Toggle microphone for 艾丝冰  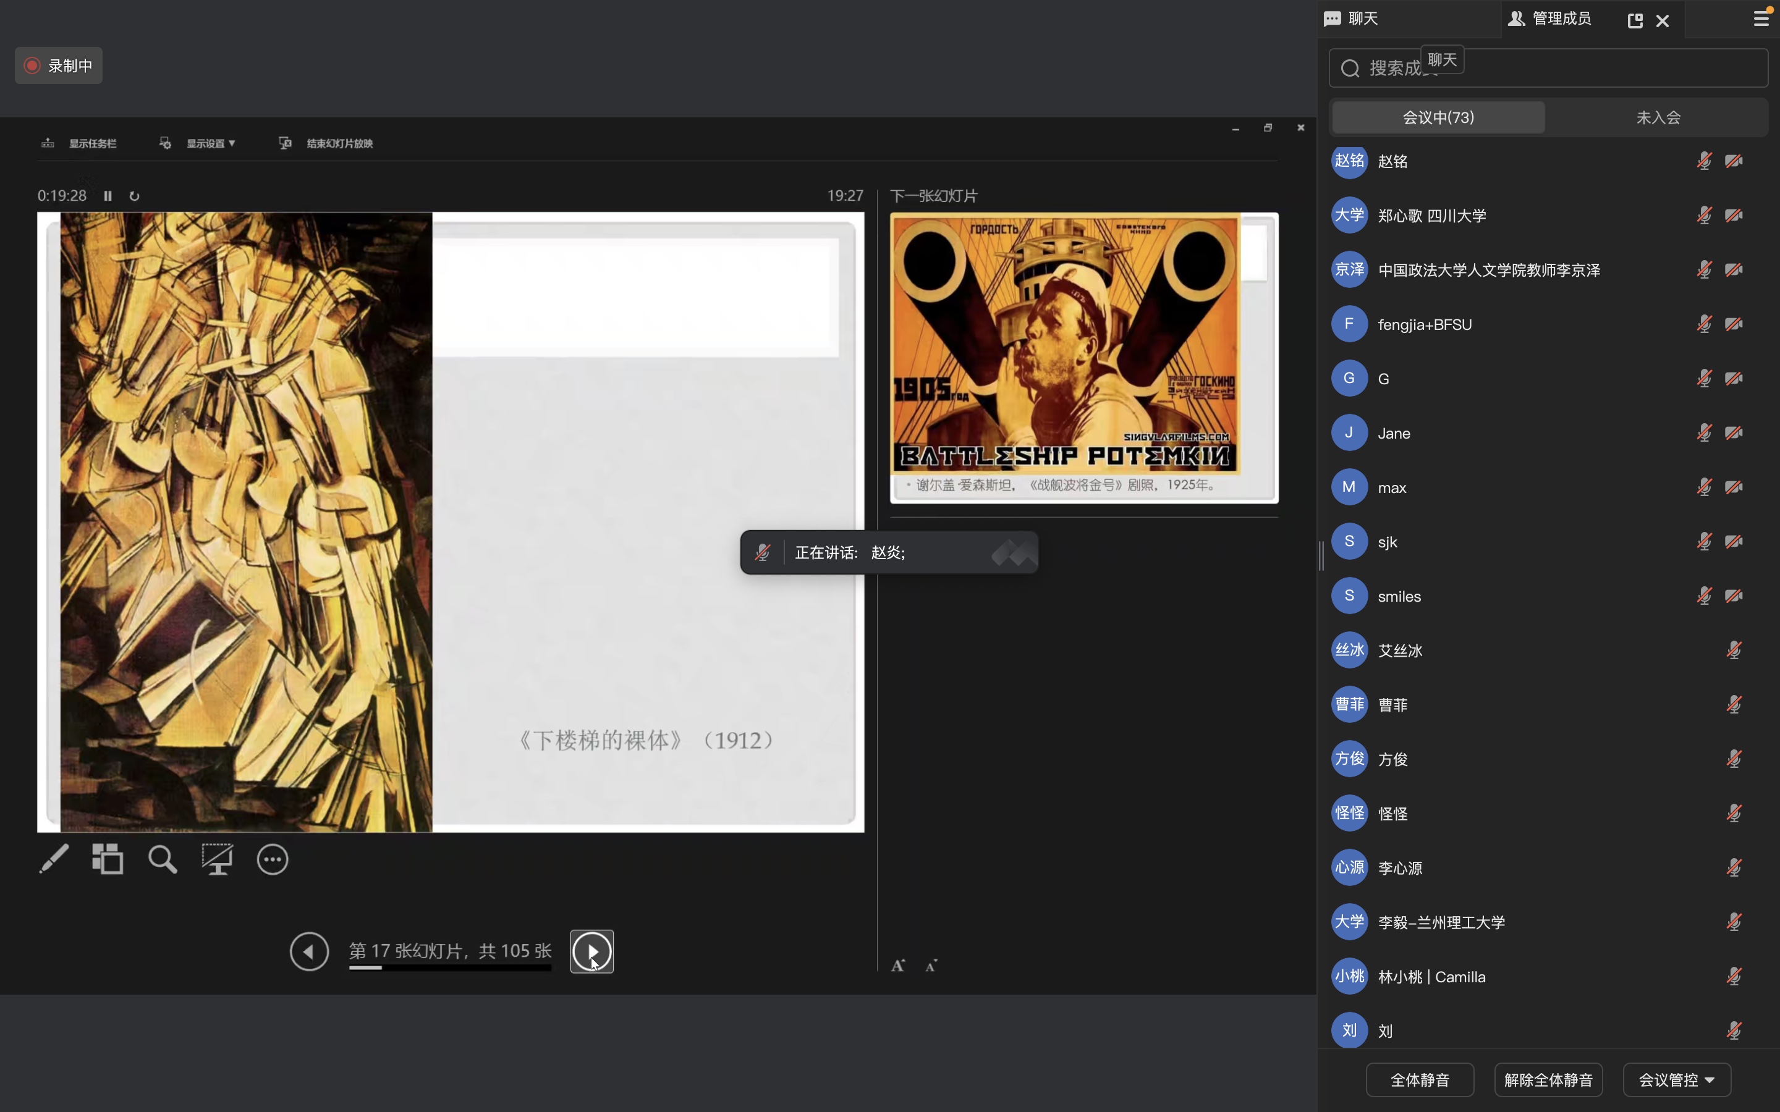(1734, 650)
